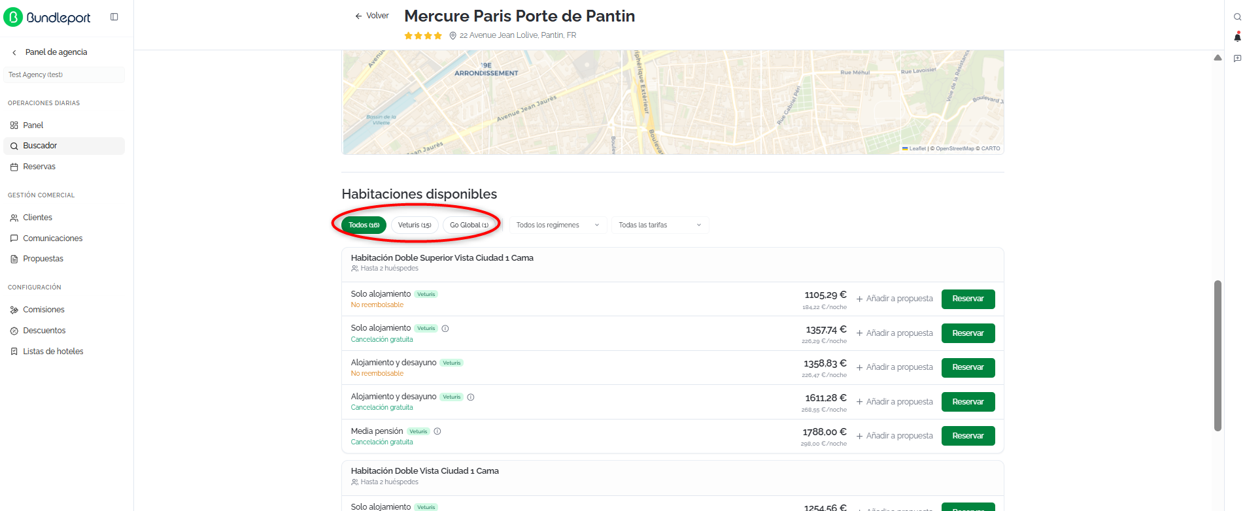Click the map of Pantin
1245x511 pixels.
tap(673, 103)
